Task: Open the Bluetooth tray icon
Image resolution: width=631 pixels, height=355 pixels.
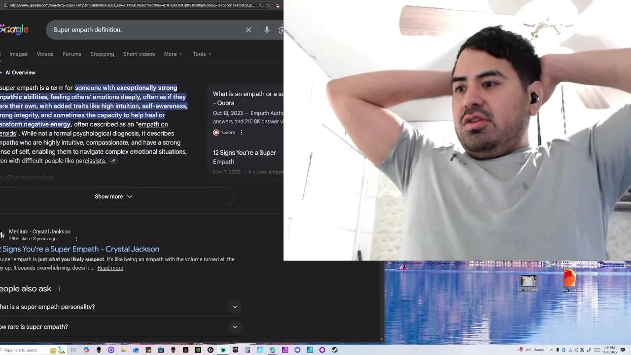Action: click(x=563, y=350)
